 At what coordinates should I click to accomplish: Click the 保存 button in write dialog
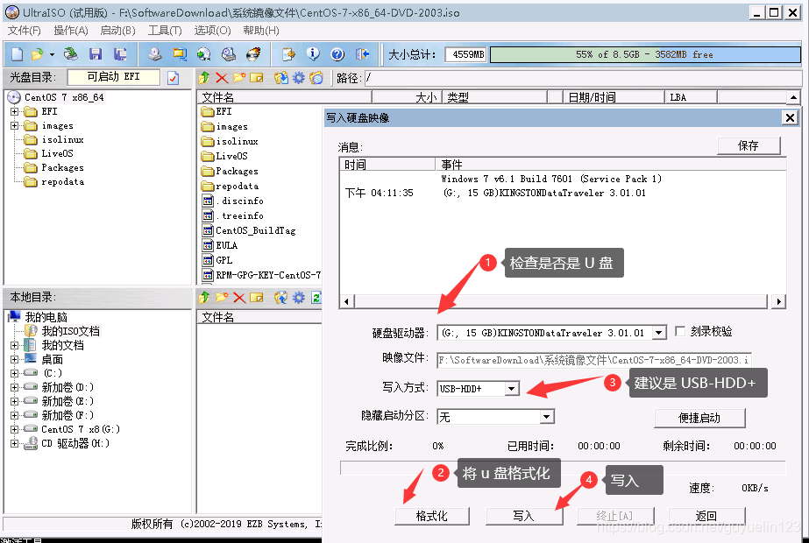click(749, 145)
